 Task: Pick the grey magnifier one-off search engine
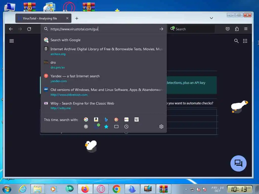(86, 127)
